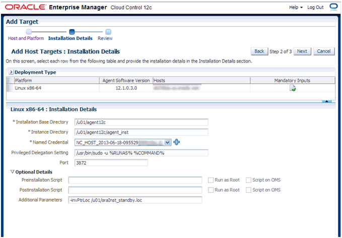
Task: Jump to the Review step
Action: [105, 38]
